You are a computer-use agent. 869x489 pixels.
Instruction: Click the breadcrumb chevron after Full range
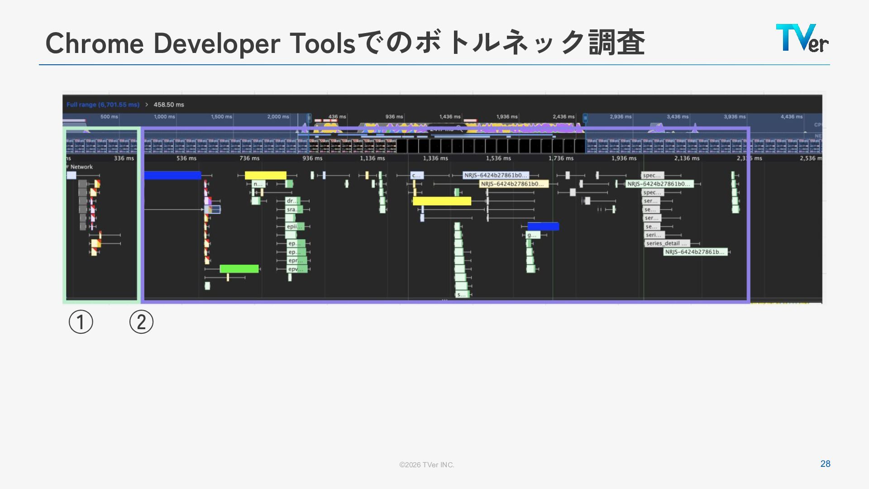tap(147, 105)
